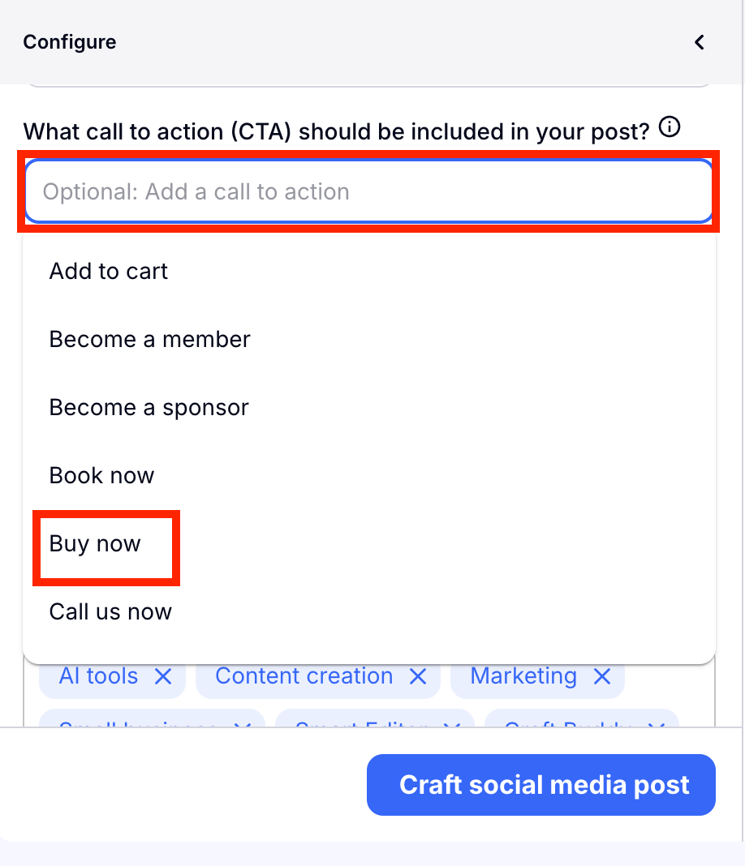The image size is (745, 866).
Task: Remove the "AI tools" tag
Action: point(163,676)
